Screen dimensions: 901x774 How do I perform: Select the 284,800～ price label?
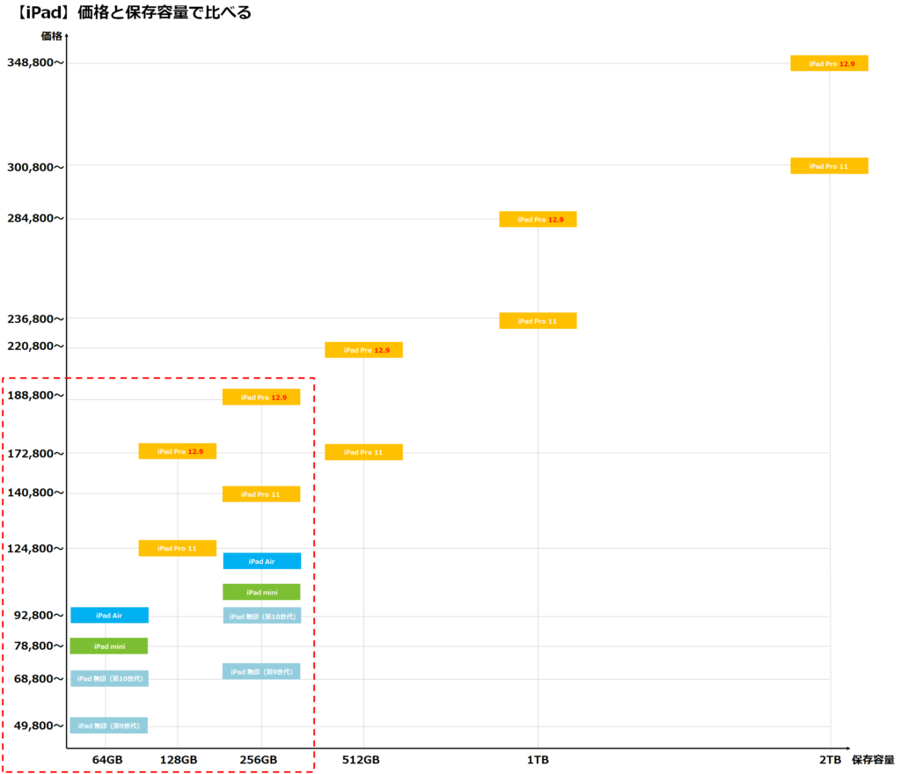point(35,218)
